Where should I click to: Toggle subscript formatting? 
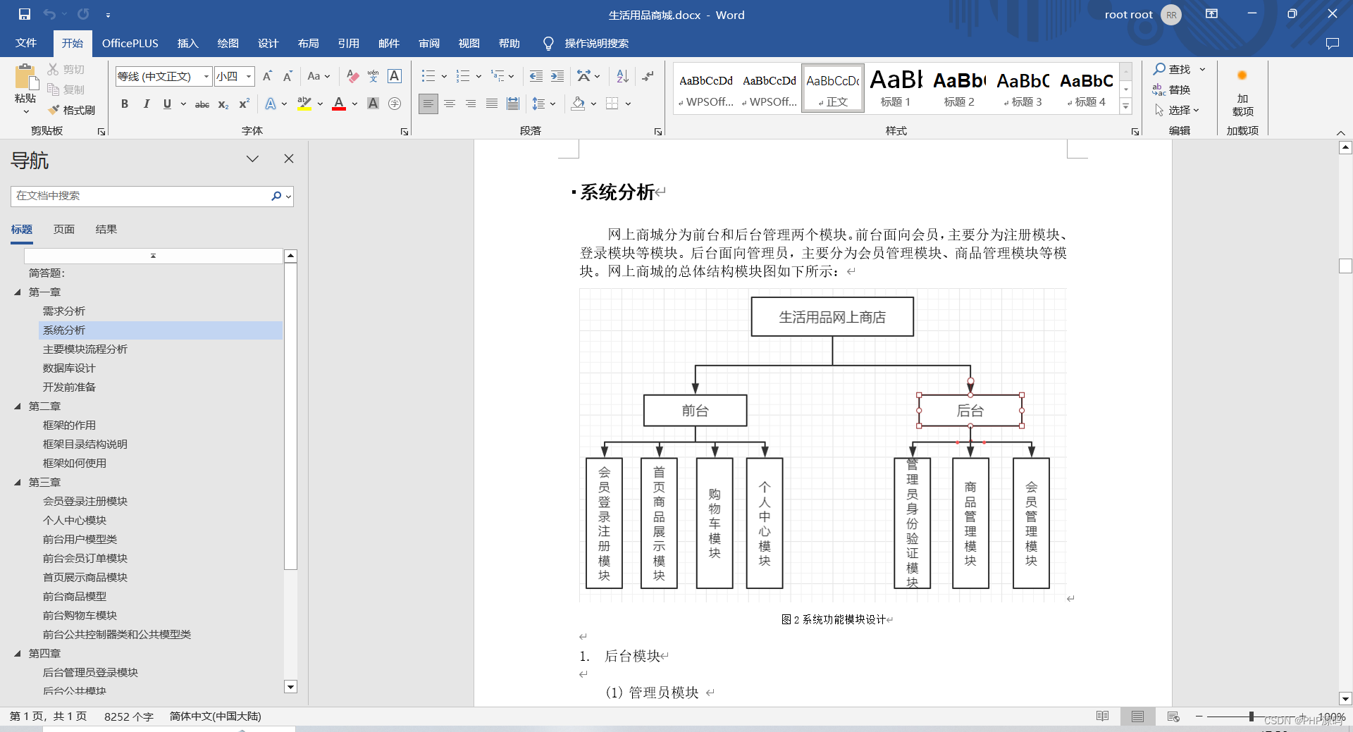pos(223,104)
